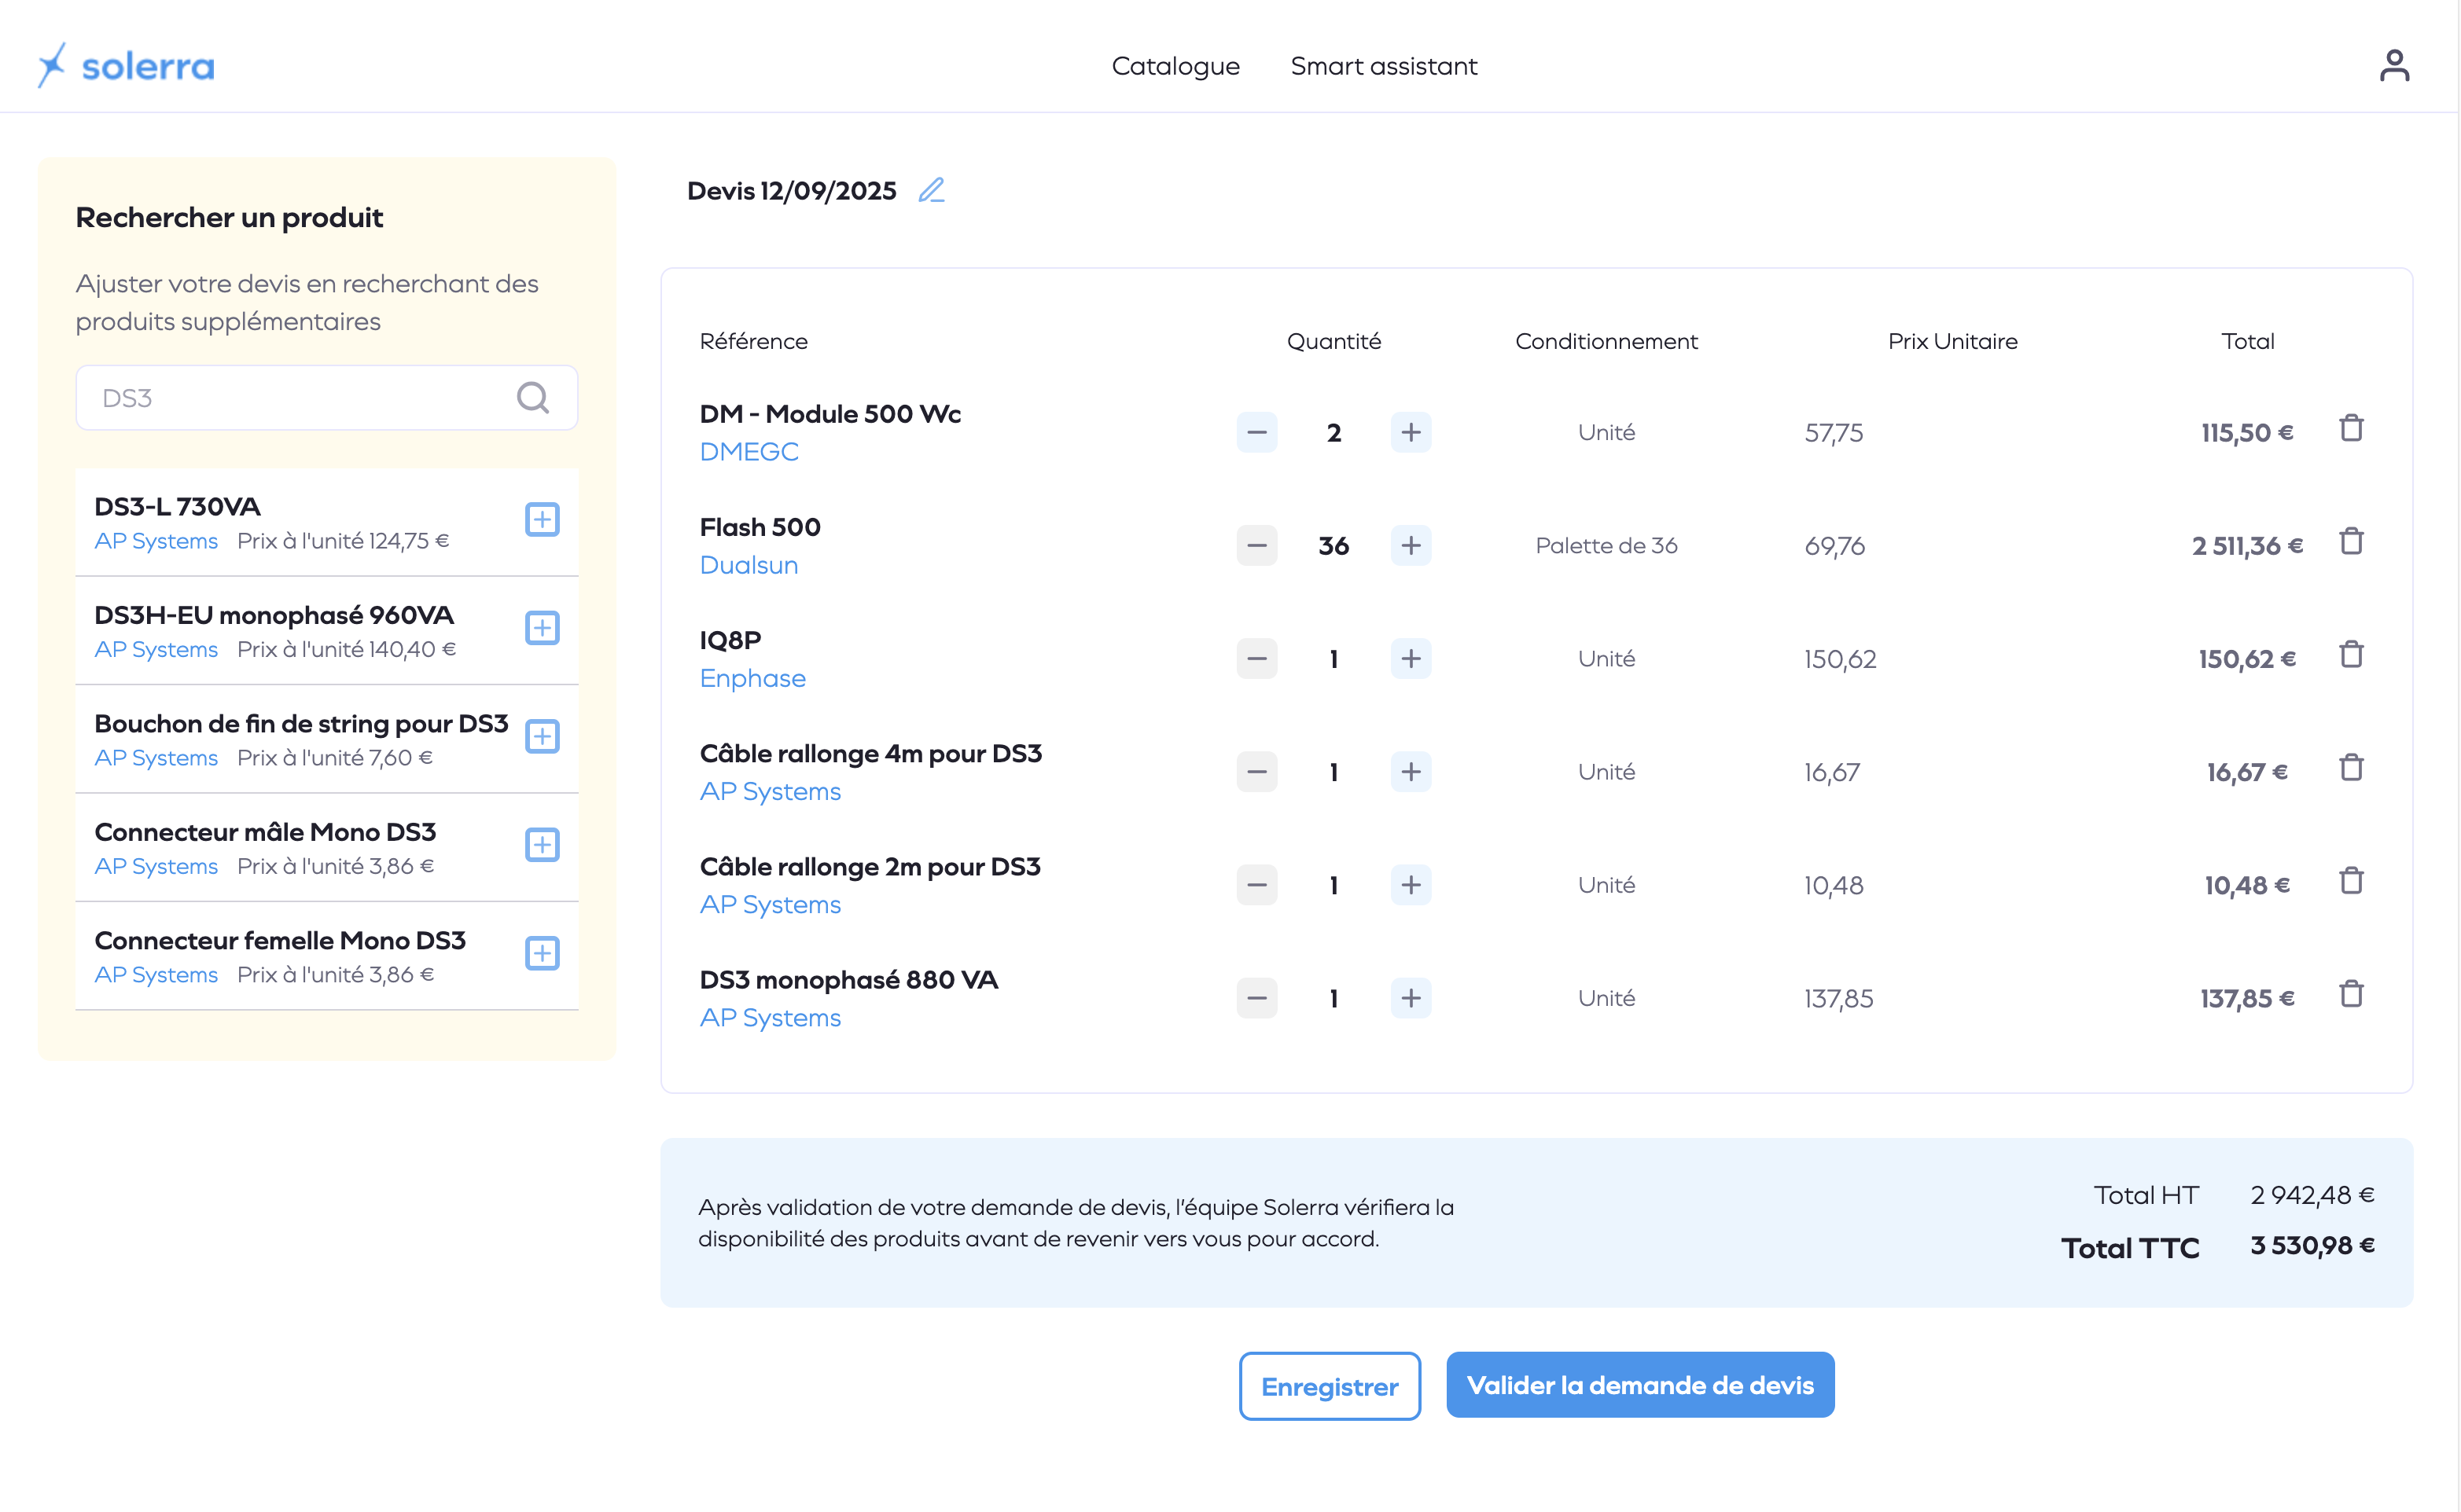
Task: Increase quantity of DM - Module 500 Wc
Action: (x=1411, y=433)
